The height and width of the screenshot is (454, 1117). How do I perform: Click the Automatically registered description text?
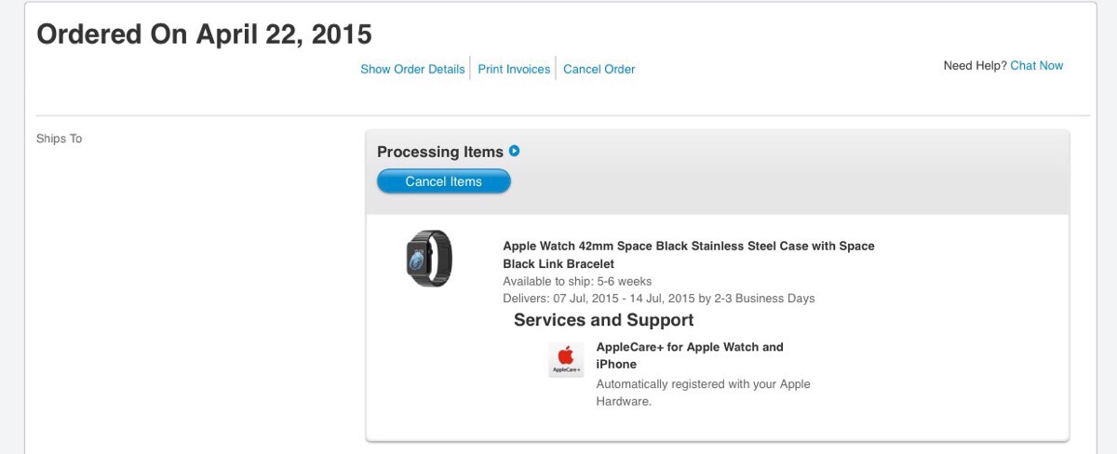point(703,384)
